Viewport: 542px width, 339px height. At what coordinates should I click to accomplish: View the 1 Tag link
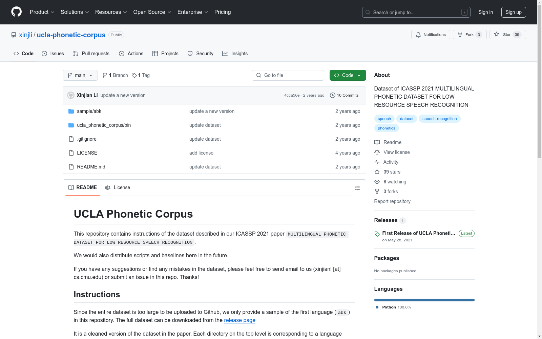click(x=141, y=75)
